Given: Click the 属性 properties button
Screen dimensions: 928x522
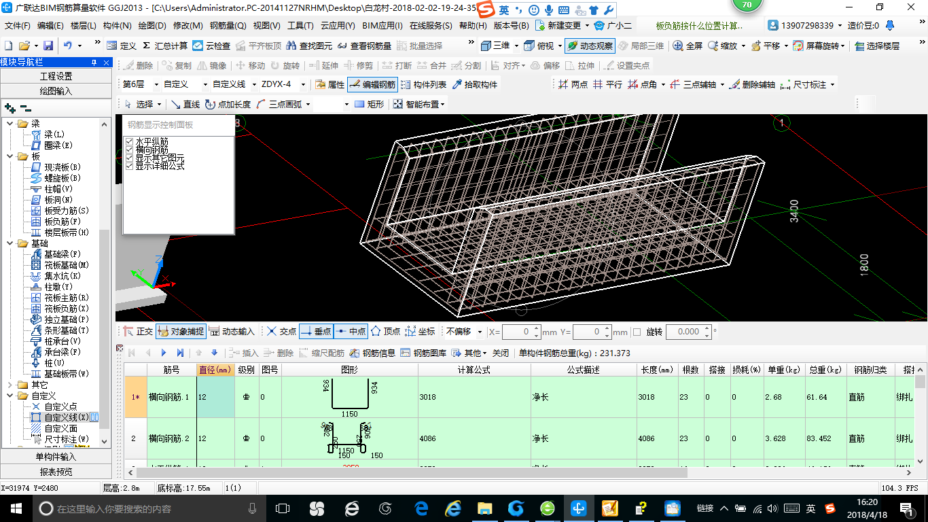Looking at the screenshot, I should coord(330,84).
